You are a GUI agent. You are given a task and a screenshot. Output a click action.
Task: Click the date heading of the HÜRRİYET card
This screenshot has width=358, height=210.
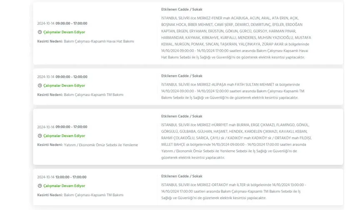pyautogui.click(x=62, y=127)
